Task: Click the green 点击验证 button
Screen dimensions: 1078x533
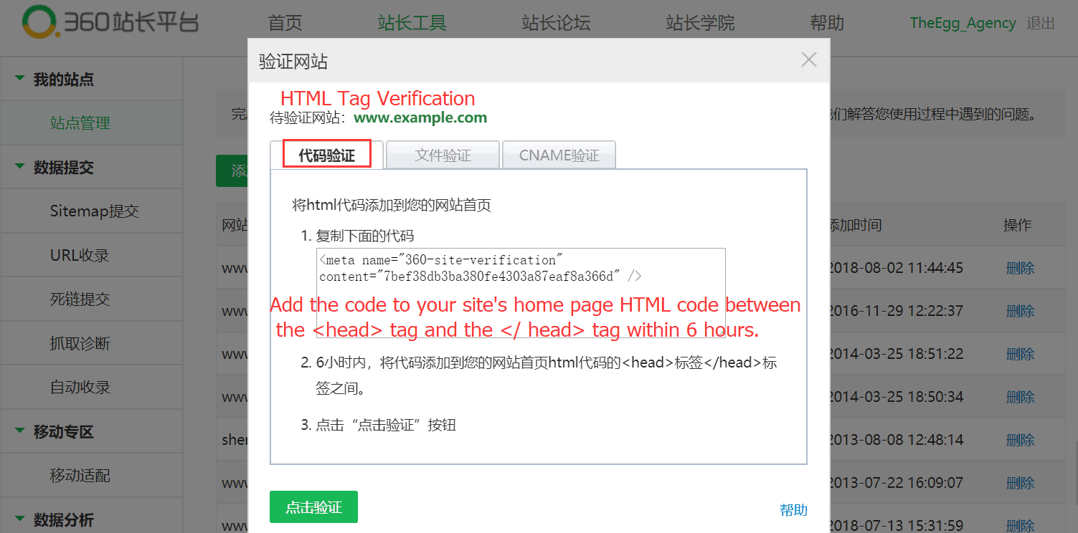Action: pos(313,507)
